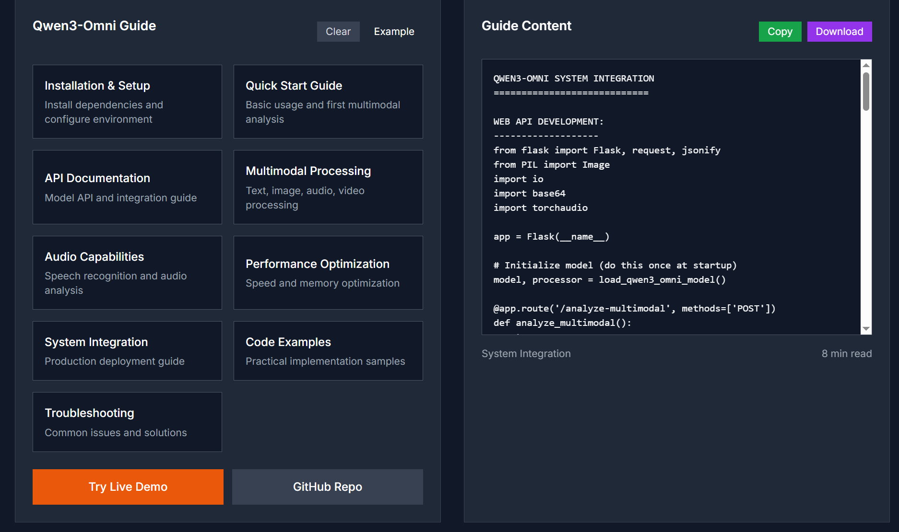Image resolution: width=899 pixels, height=532 pixels.
Task: Select the Code Examples card
Action: tap(328, 351)
